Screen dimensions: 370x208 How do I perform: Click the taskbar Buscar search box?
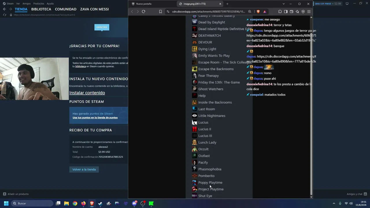tap(32, 203)
